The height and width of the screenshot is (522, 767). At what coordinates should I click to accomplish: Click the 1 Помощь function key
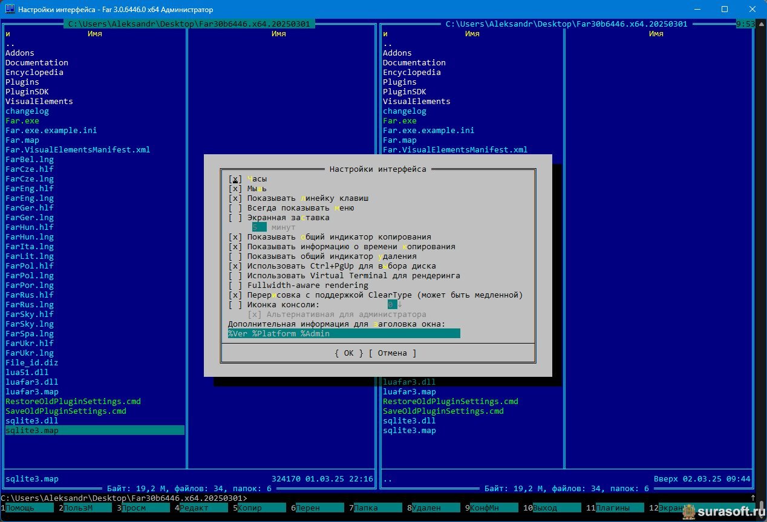click(x=29, y=508)
